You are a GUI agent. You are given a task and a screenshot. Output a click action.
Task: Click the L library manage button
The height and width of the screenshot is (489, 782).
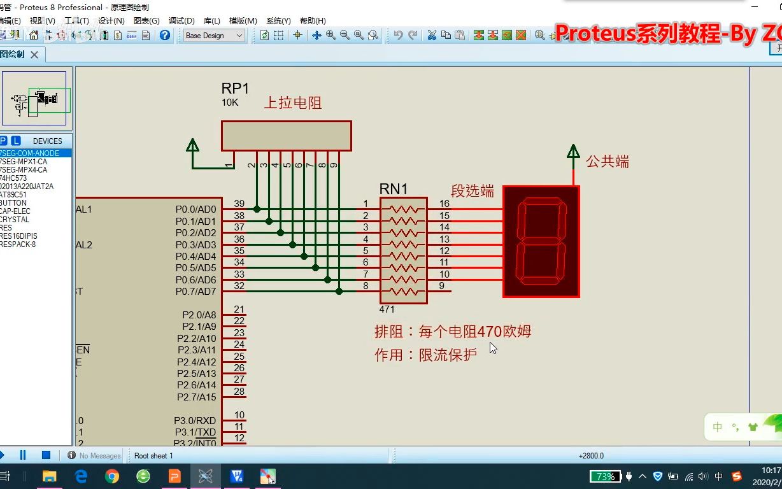[16, 141]
